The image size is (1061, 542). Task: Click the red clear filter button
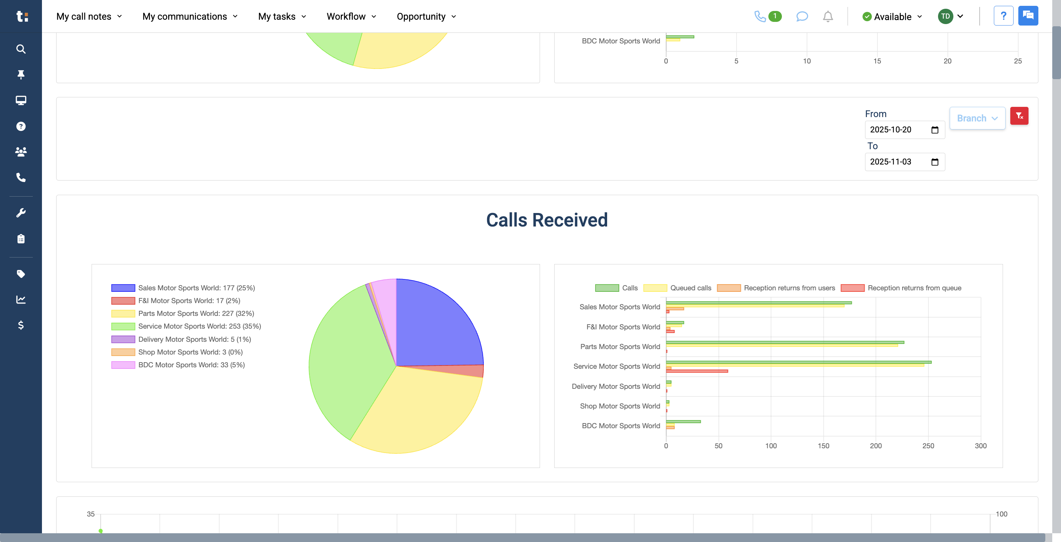(1019, 116)
